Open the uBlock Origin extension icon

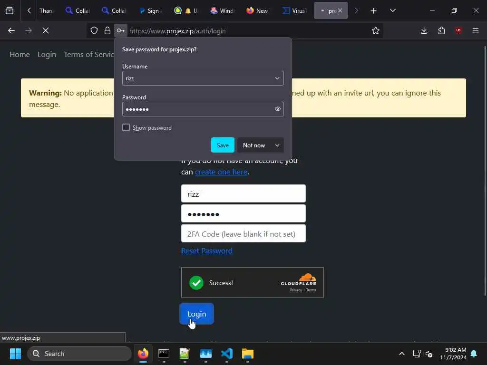click(x=458, y=30)
